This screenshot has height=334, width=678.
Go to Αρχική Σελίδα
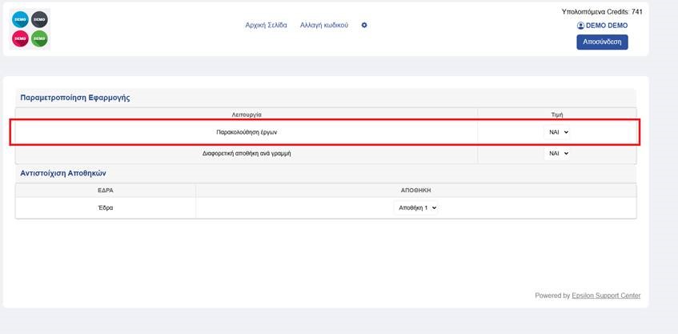coord(266,25)
